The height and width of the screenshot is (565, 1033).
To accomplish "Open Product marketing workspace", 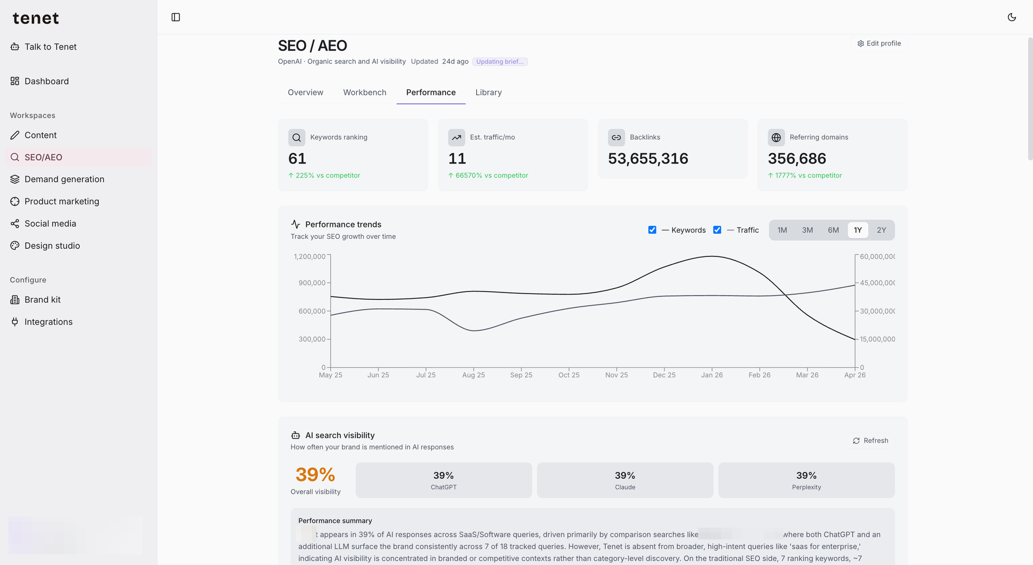I will [79, 201].
